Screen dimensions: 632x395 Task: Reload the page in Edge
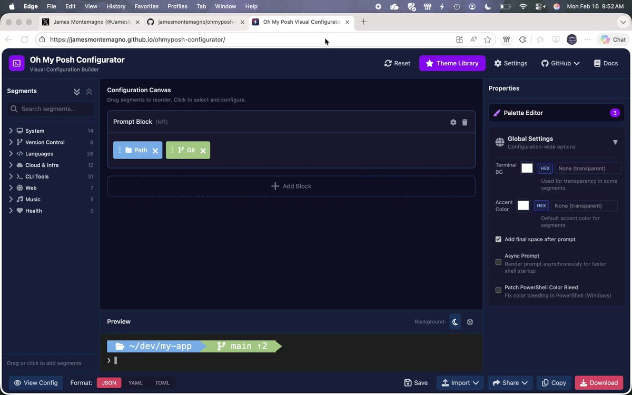(x=24, y=39)
